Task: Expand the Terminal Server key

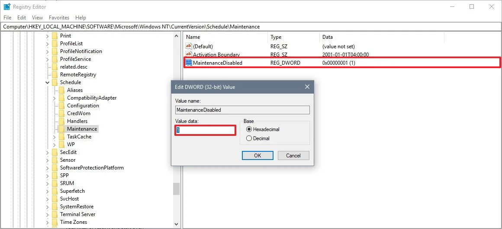Action: tap(47, 214)
